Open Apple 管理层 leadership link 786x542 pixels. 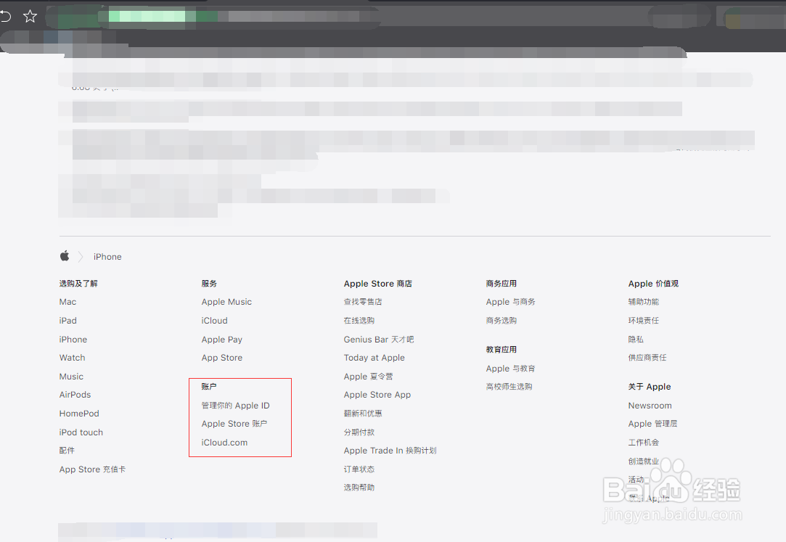pos(652,424)
